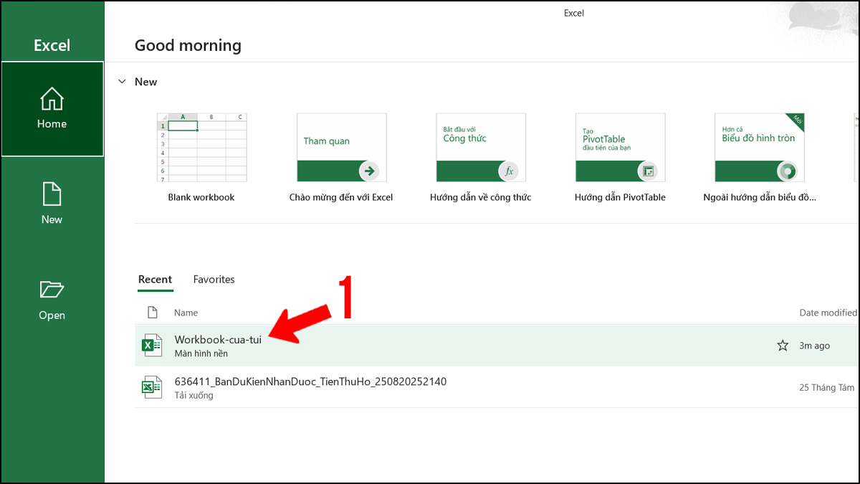Collapse the New templates section
Image resolution: width=860 pixels, height=484 pixels.
(123, 82)
